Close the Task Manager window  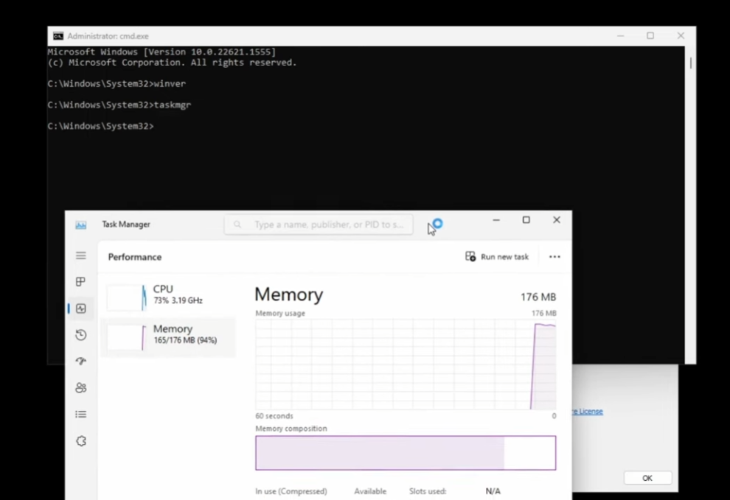point(556,220)
